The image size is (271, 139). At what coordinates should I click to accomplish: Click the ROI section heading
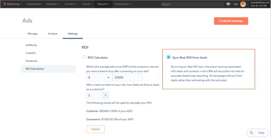coord(85,47)
